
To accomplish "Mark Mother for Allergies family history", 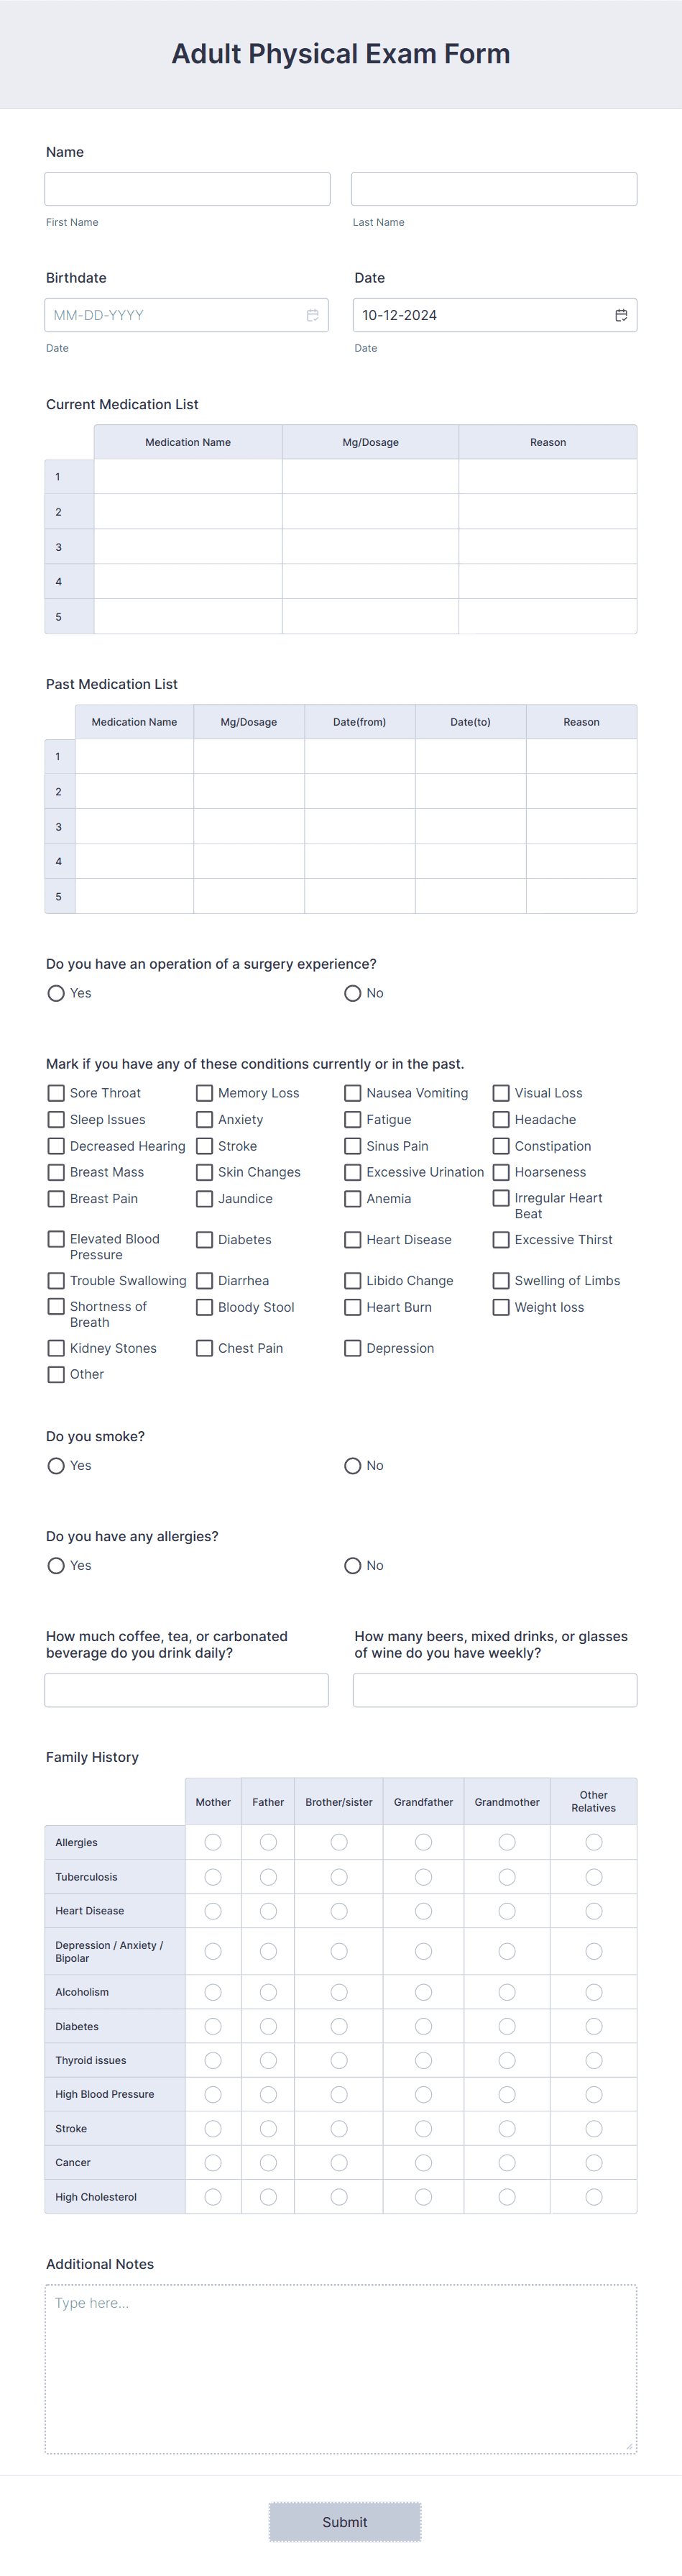I will pyautogui.click(x=213, y=1841).
